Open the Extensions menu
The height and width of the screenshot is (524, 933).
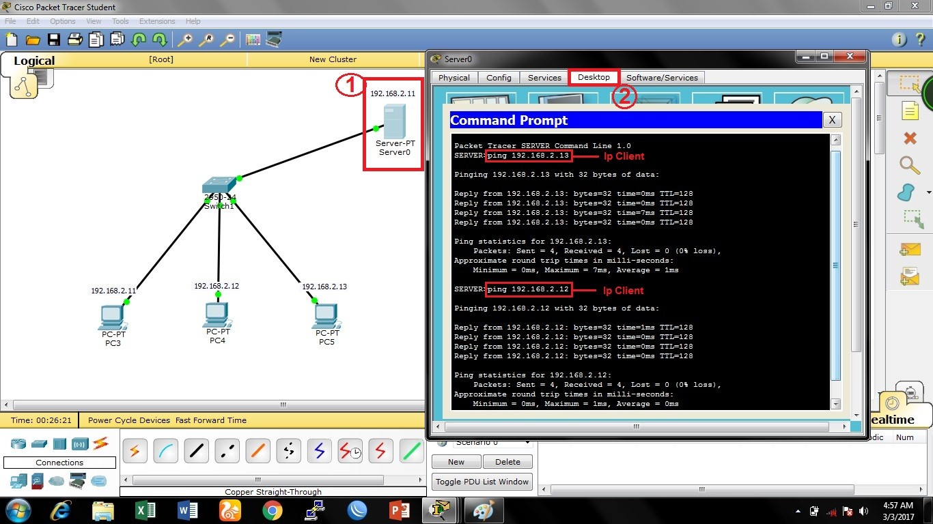(x=157, y=21)
